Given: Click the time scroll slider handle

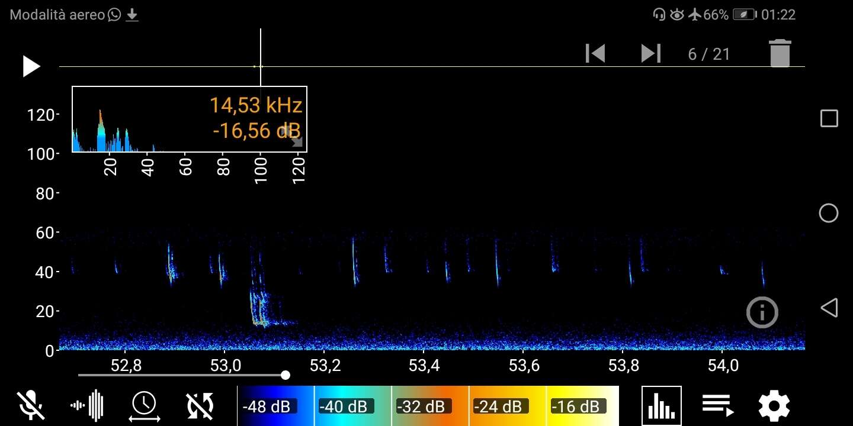Looking at the screenshot, I should (286, 375).
